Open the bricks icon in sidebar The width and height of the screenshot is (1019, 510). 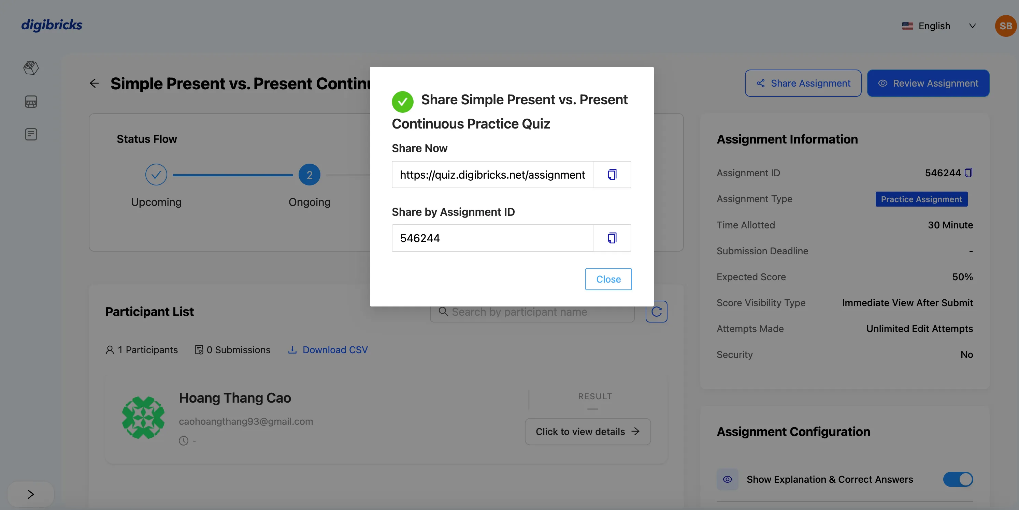pyautogui.click(x=31, y=68)
